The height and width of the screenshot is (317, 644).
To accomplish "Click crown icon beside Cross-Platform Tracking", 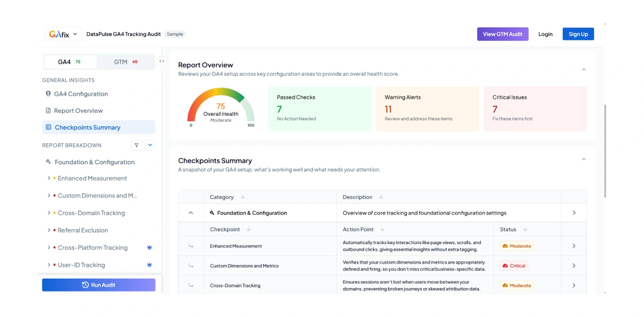I will (x=149, y=248).
